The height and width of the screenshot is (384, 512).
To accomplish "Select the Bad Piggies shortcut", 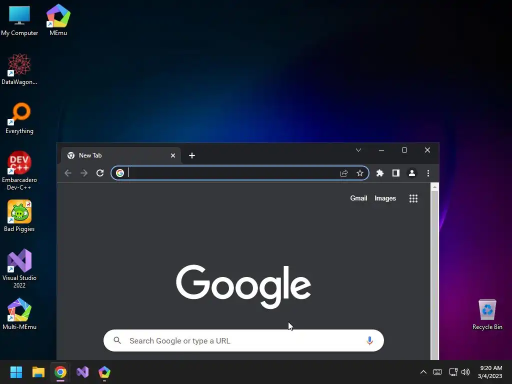I will 19,216.
